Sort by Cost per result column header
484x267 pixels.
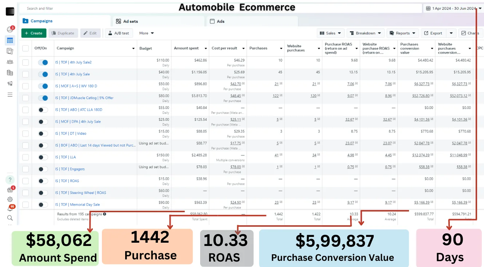(224, 48)
